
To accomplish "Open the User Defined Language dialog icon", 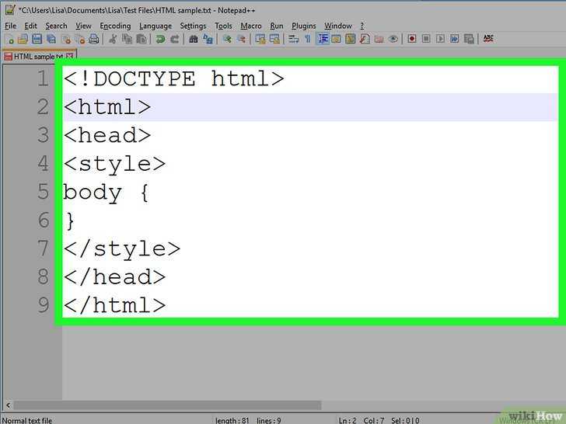I will coord(336,39).
